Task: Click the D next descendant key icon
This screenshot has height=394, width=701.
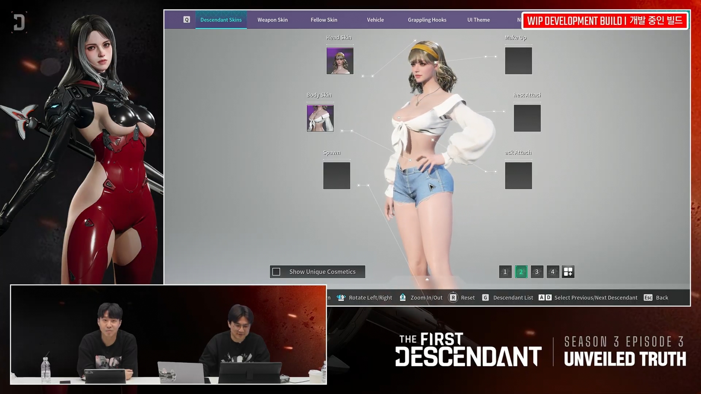Action: [548, 298]
